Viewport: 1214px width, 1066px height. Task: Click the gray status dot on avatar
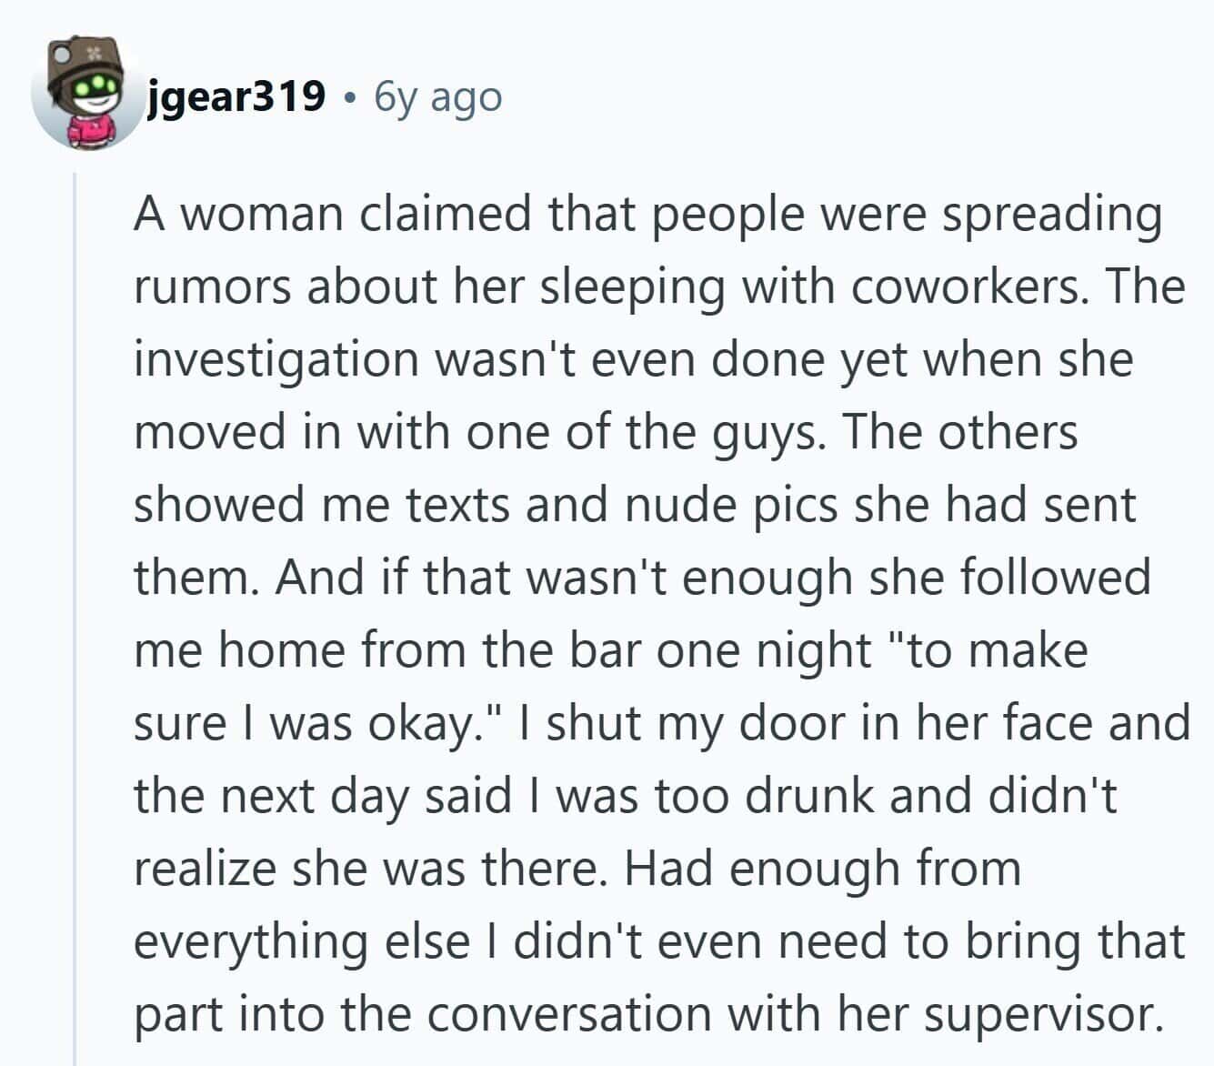(60, 53)
